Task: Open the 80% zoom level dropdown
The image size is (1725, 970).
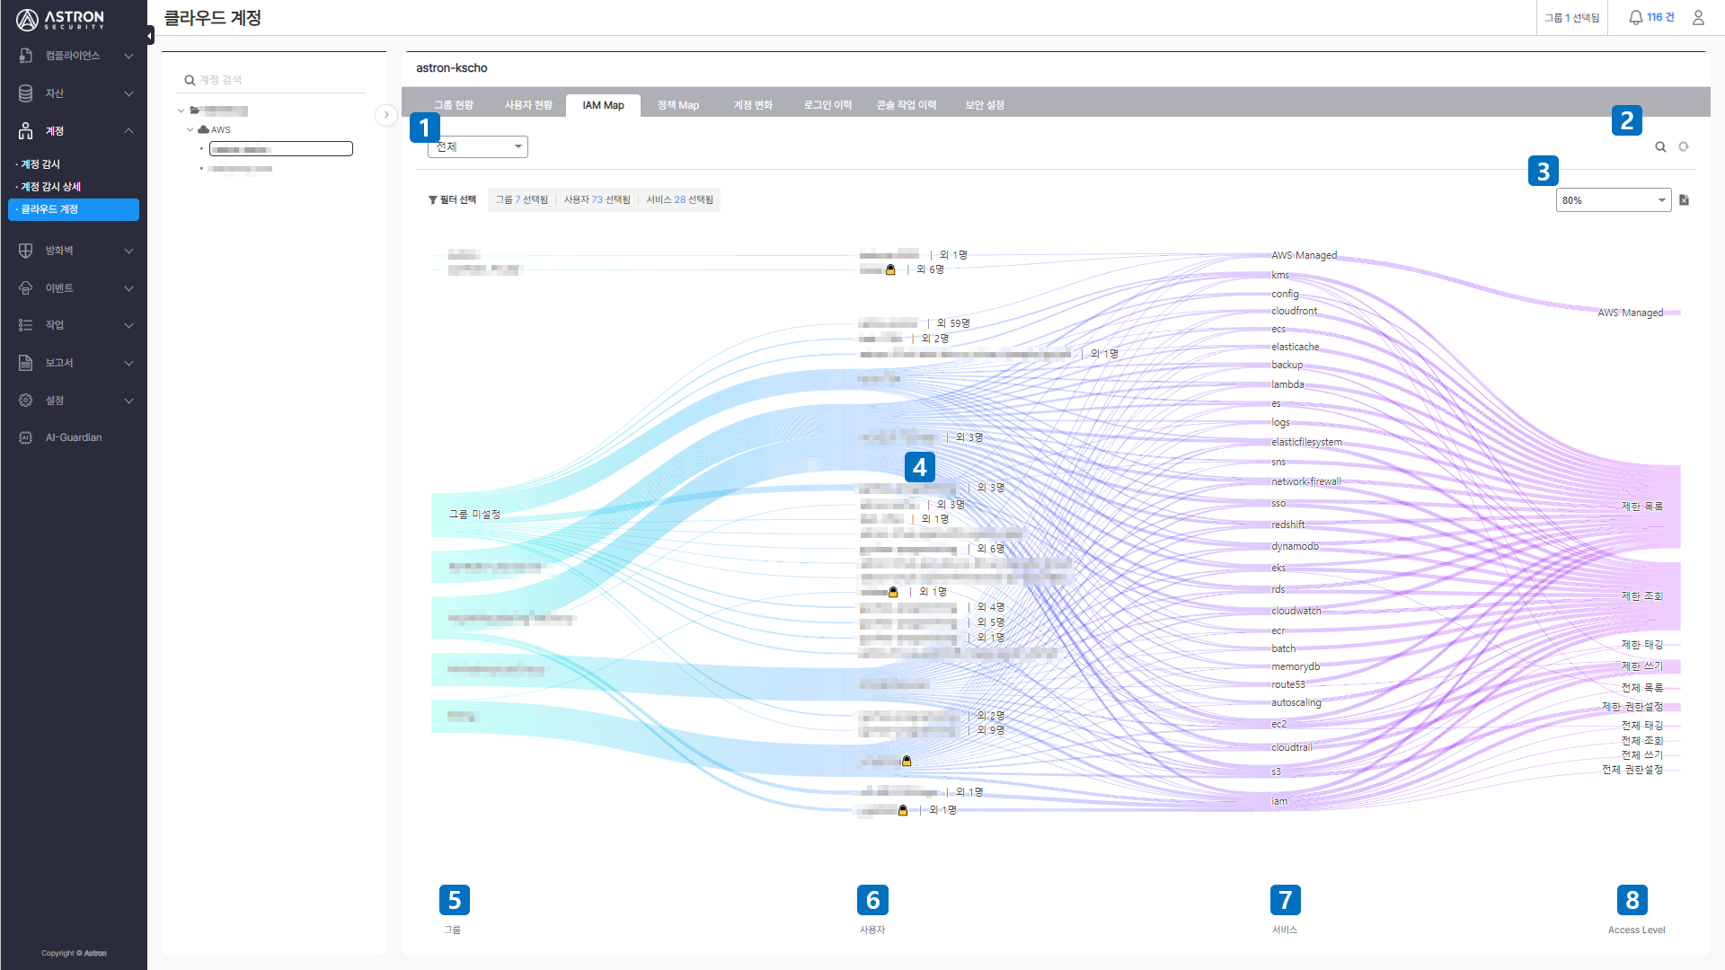Action: (1614, 200)
